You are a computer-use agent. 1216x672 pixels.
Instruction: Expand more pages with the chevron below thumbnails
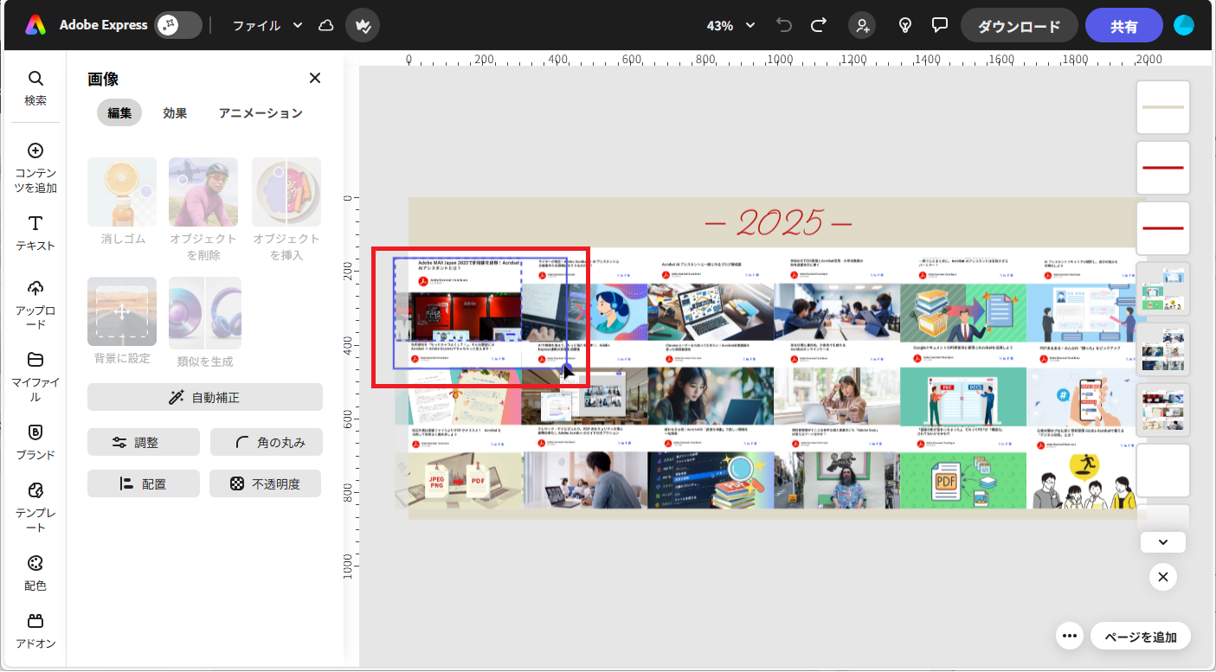[x=1162, y=541]
